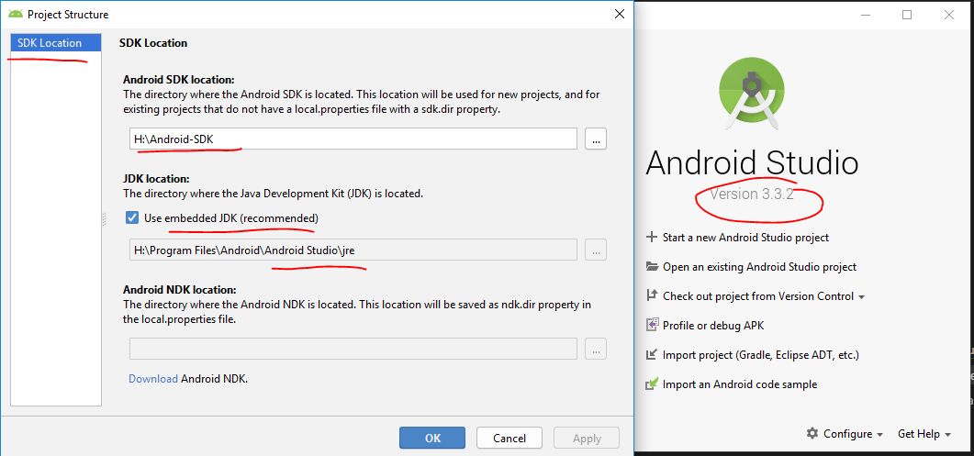The image size is (974, 456).
Task: Open the Configure dropdown menu
Action: (x=852, y=434)
